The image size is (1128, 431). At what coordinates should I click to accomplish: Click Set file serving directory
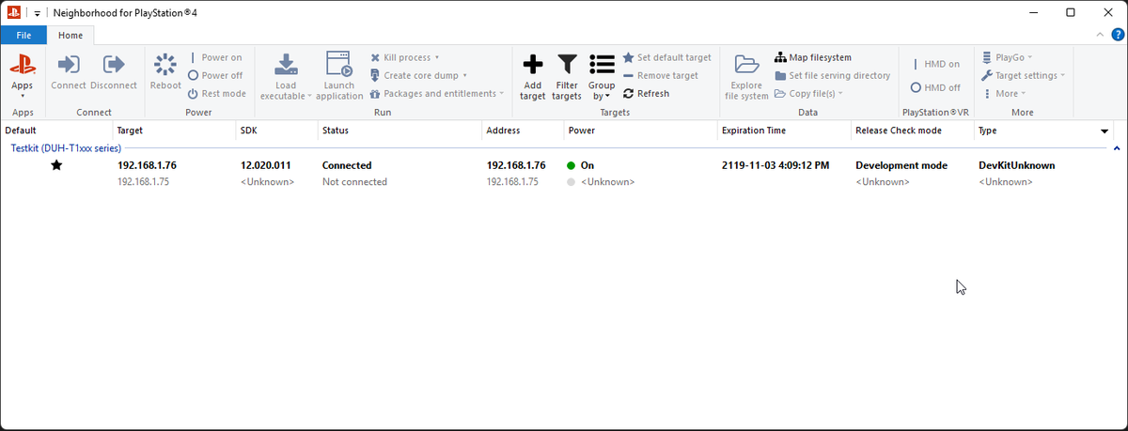832,75
